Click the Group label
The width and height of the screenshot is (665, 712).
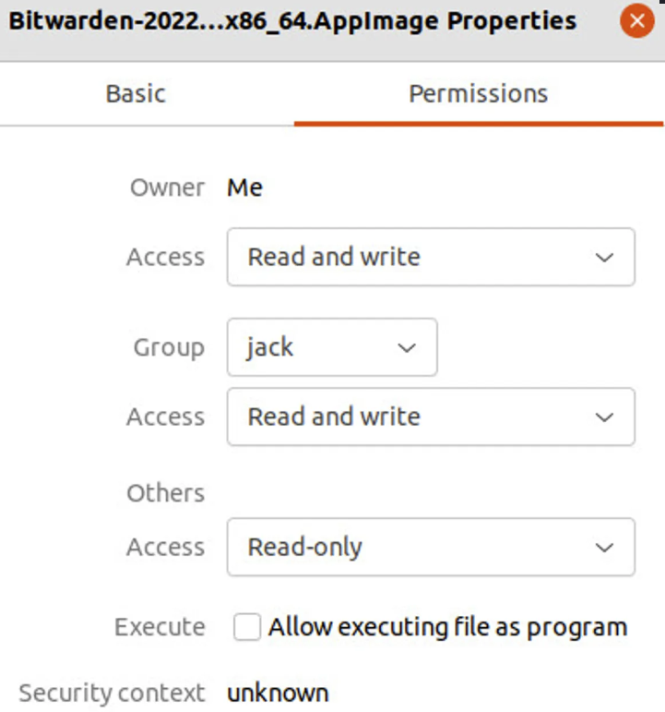point(169,348)
